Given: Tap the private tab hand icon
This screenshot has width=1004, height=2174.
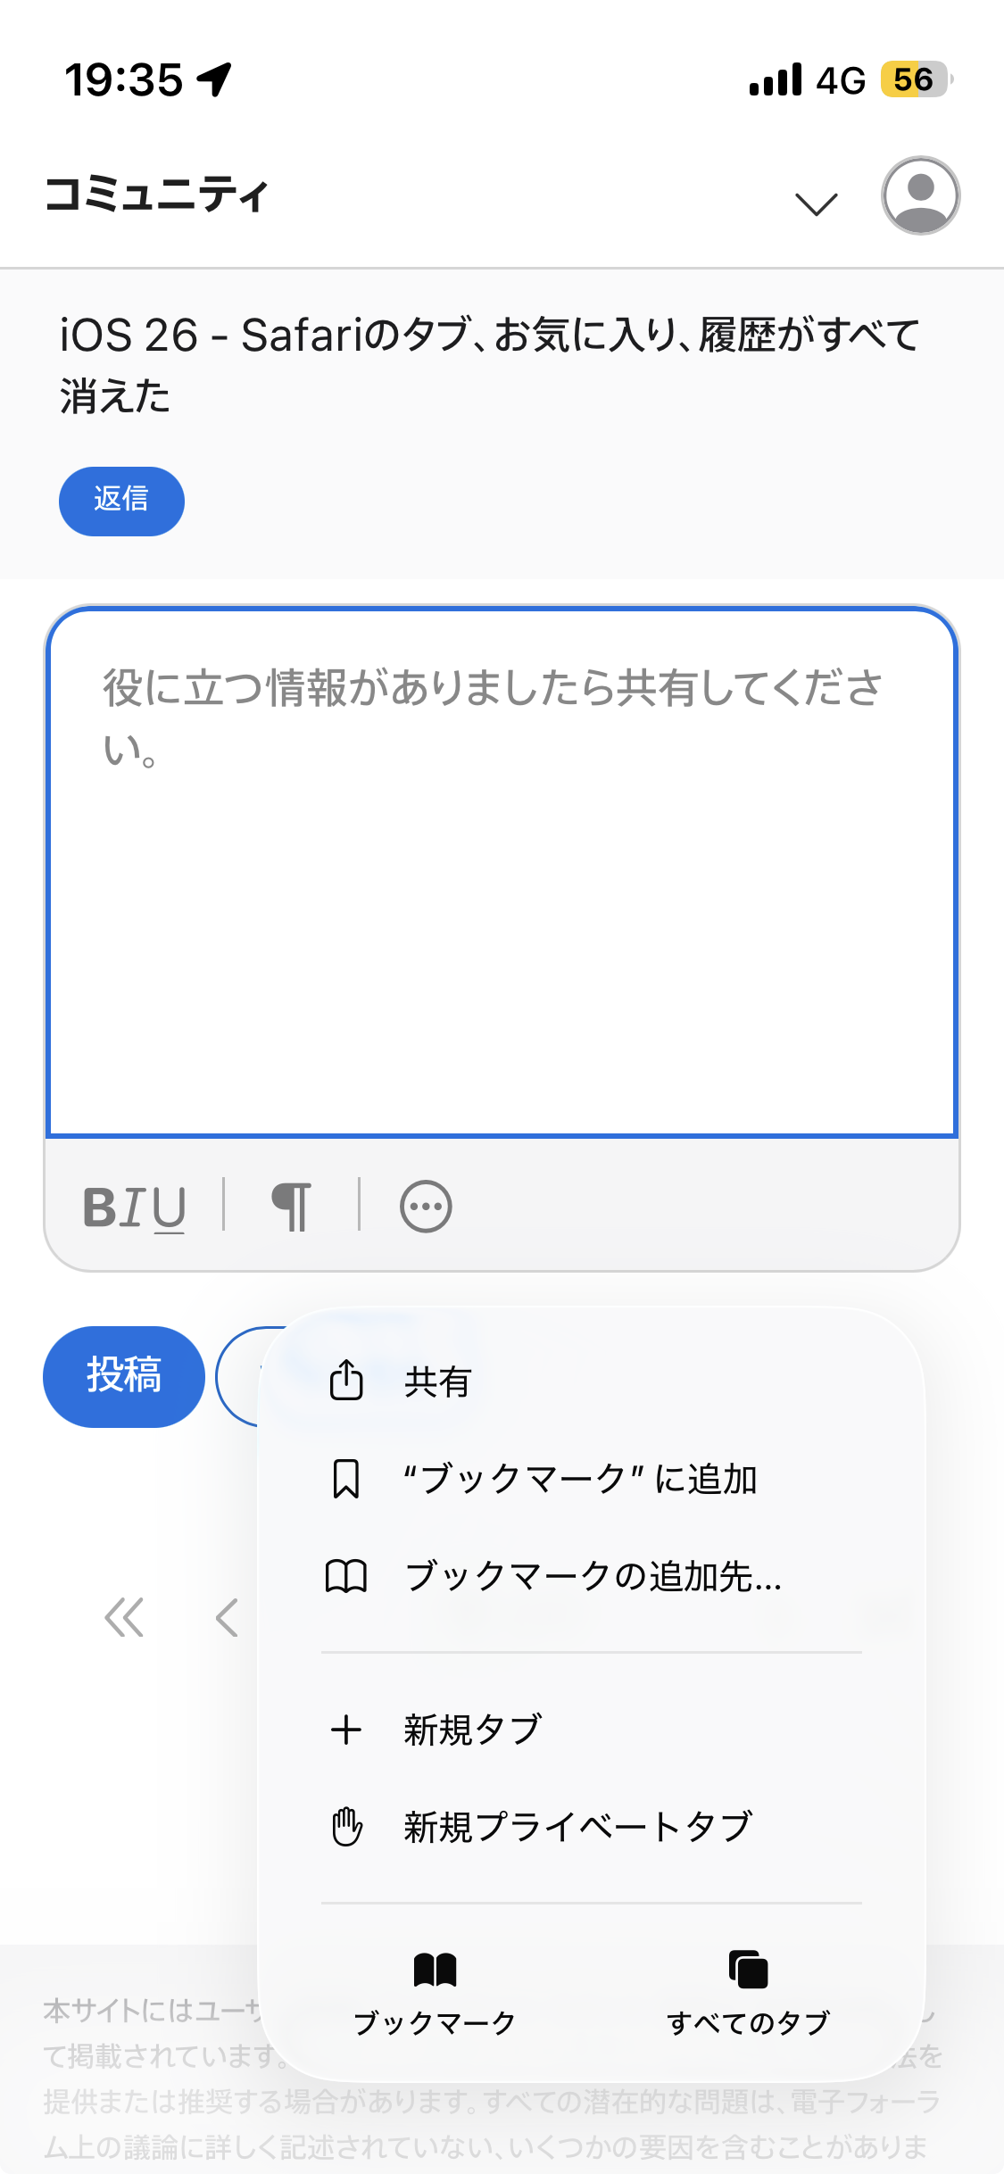Looking at the screenshot, I should (346, 1827).
